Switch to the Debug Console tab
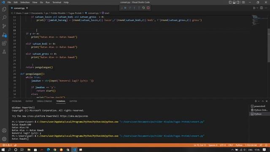The width and height of the screenshot is (270, 152). pyautogui.click(x=44, y=101)
